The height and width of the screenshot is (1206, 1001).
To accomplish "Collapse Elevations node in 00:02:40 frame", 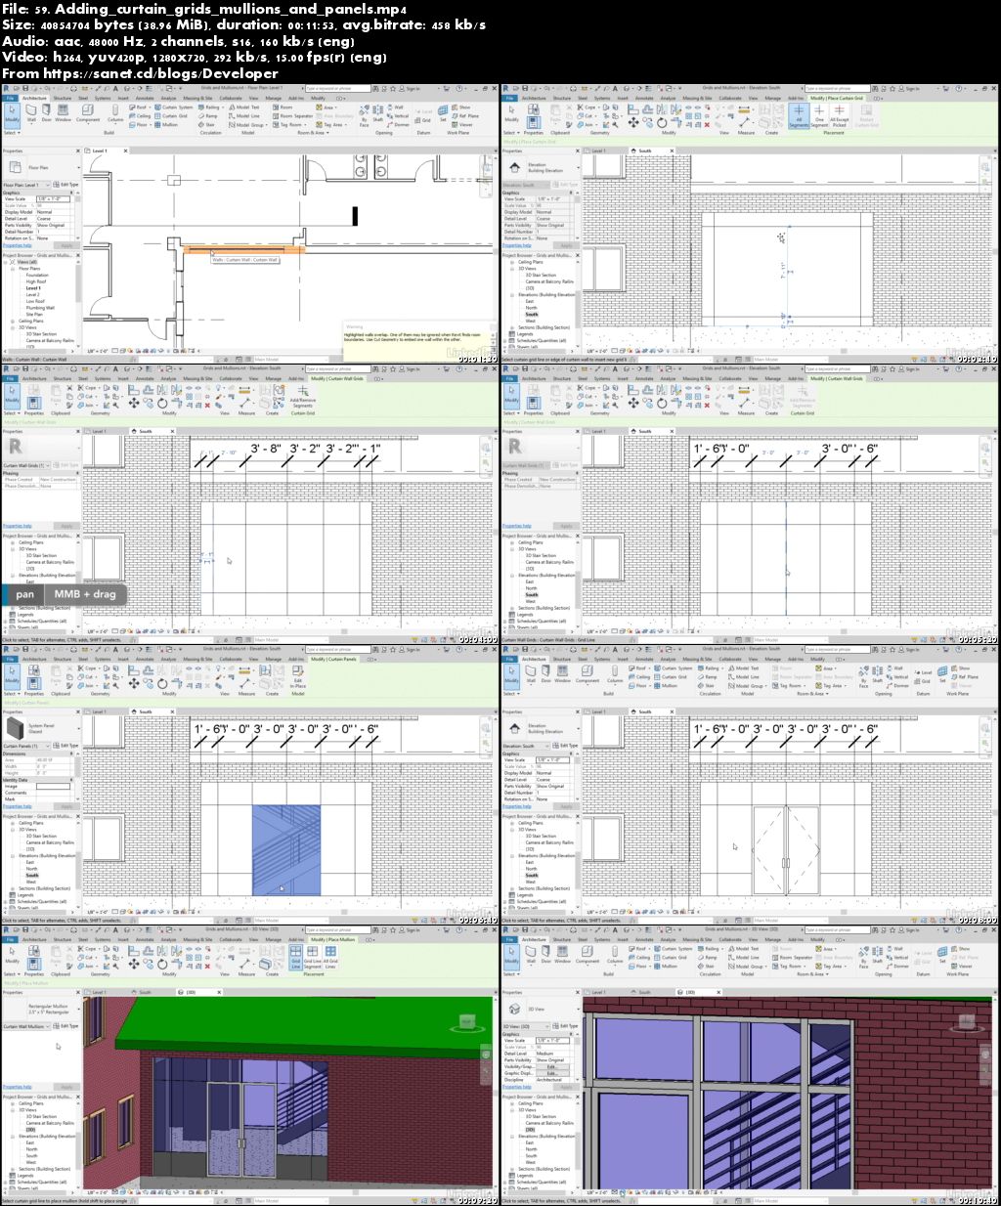I will pyautogui.click(x=512, y=295).
